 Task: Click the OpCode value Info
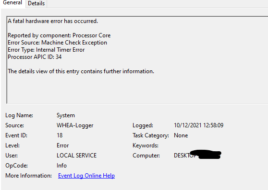[x=61, y=166]
